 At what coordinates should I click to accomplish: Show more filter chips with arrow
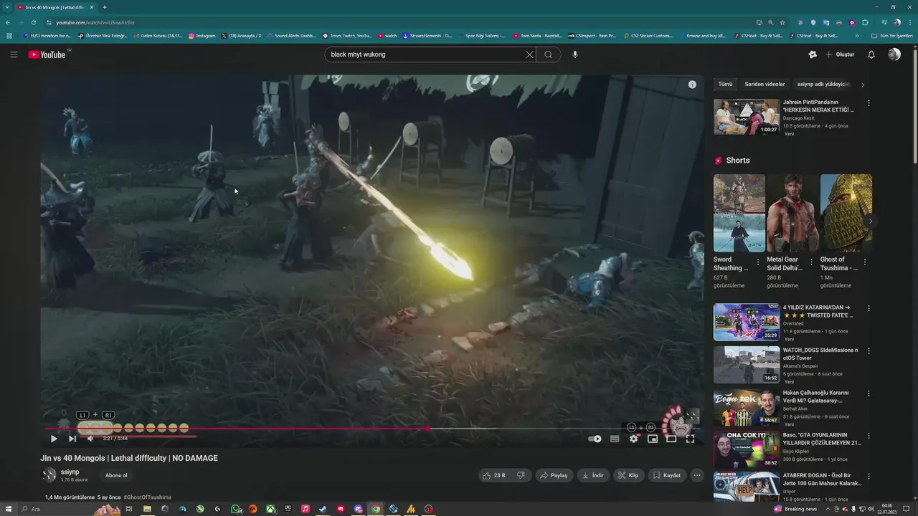click(863, 85)
